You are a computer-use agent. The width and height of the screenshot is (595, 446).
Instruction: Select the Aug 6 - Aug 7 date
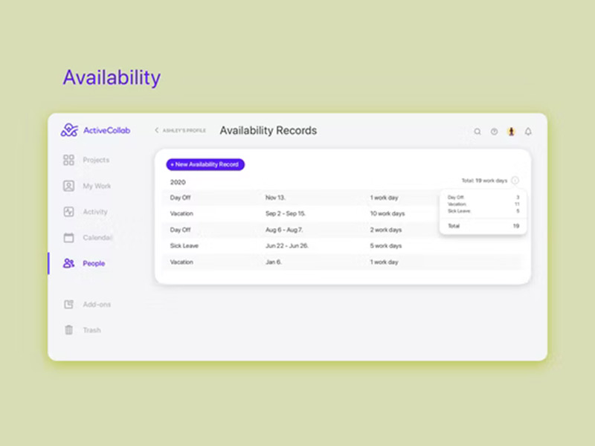point(284,230)
